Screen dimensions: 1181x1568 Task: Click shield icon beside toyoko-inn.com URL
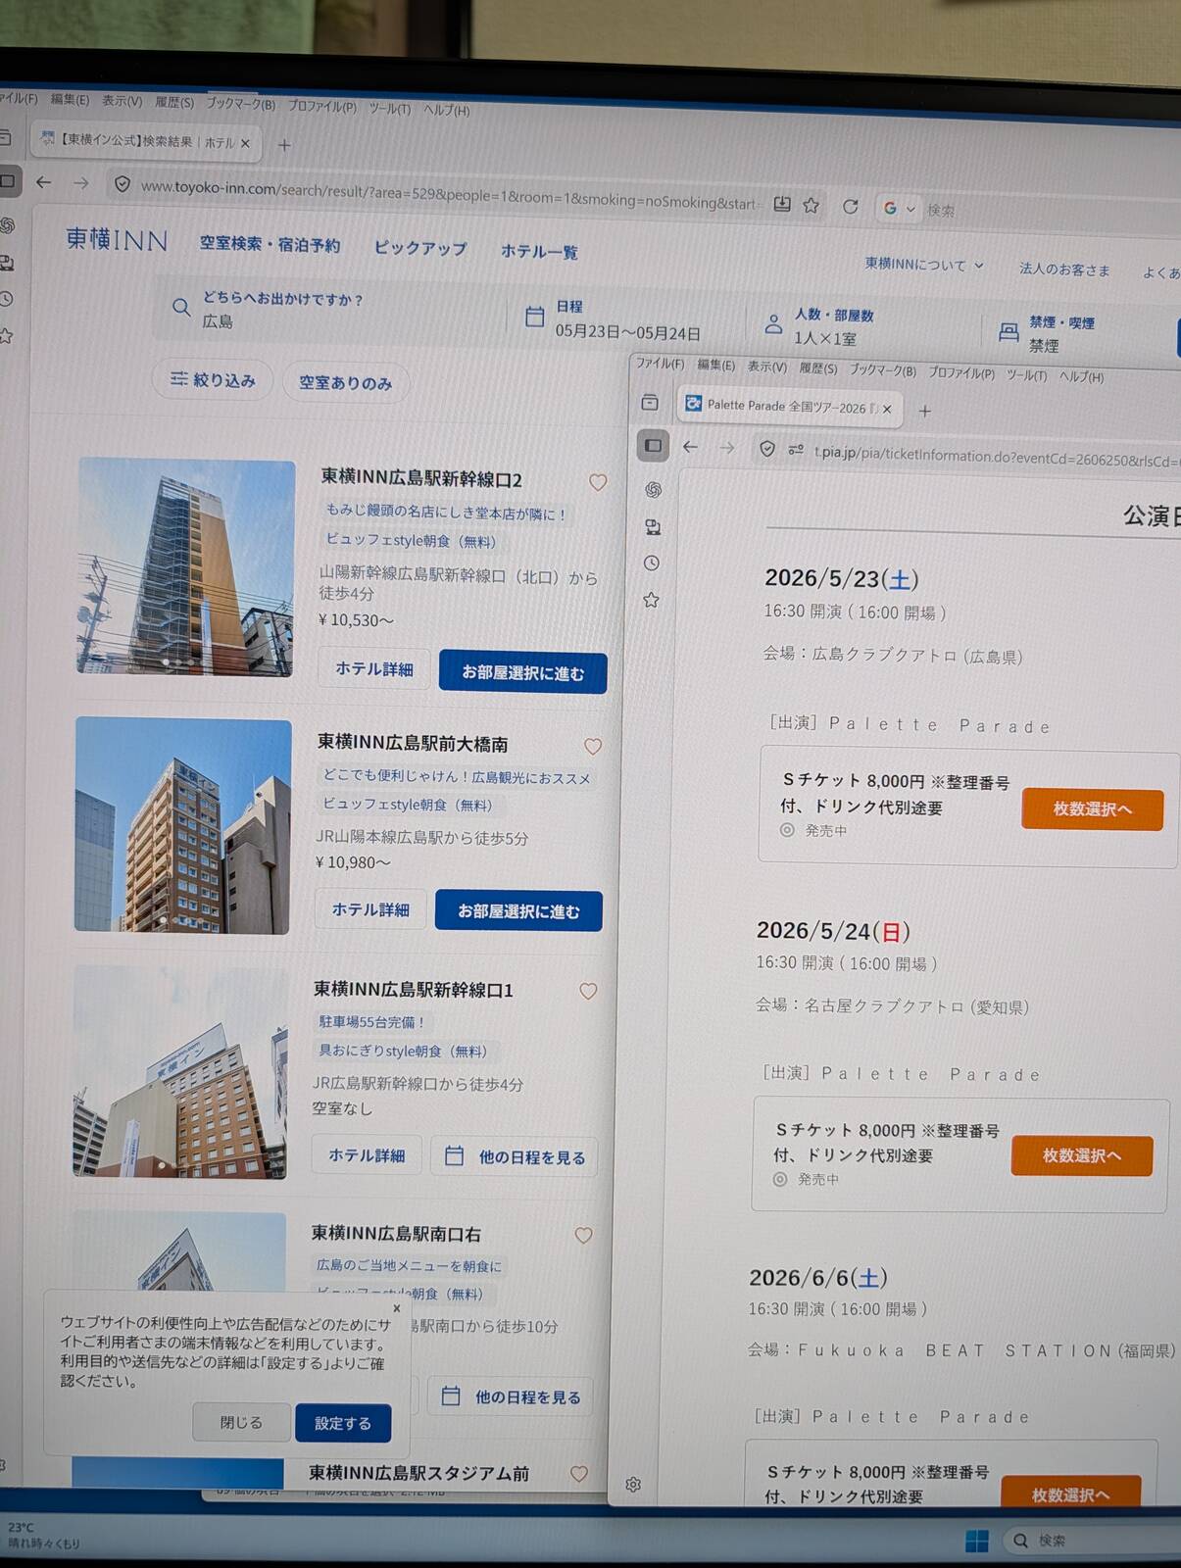123,184
